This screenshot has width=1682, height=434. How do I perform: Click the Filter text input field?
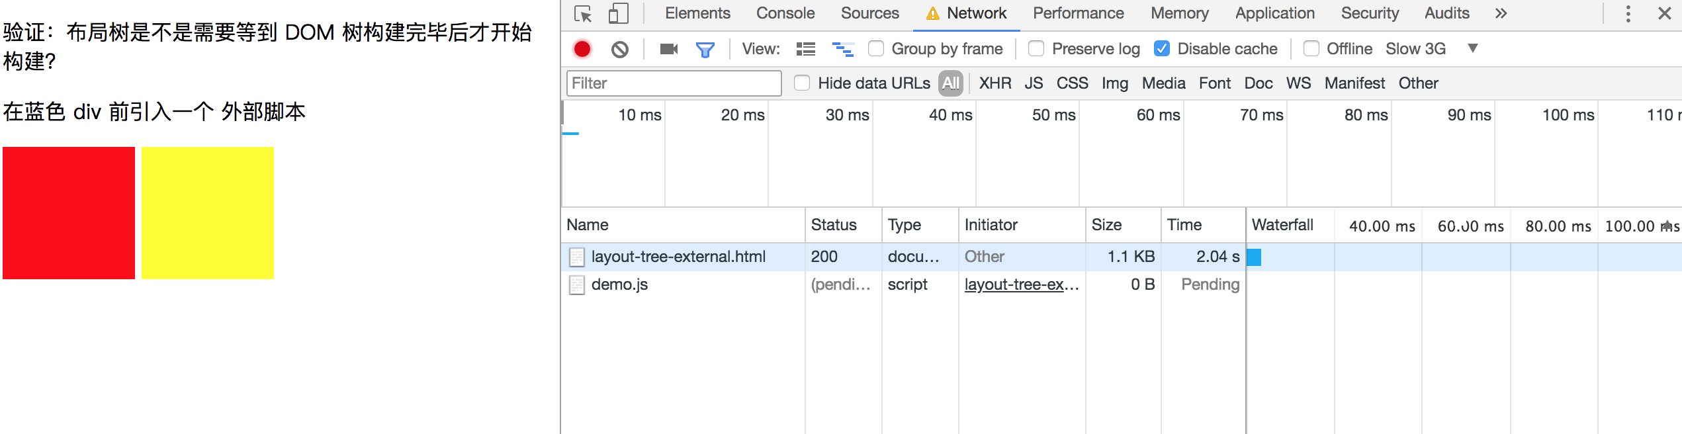pos(674,83)
